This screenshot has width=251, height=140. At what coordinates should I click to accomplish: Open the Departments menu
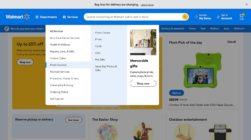point(46,17)
